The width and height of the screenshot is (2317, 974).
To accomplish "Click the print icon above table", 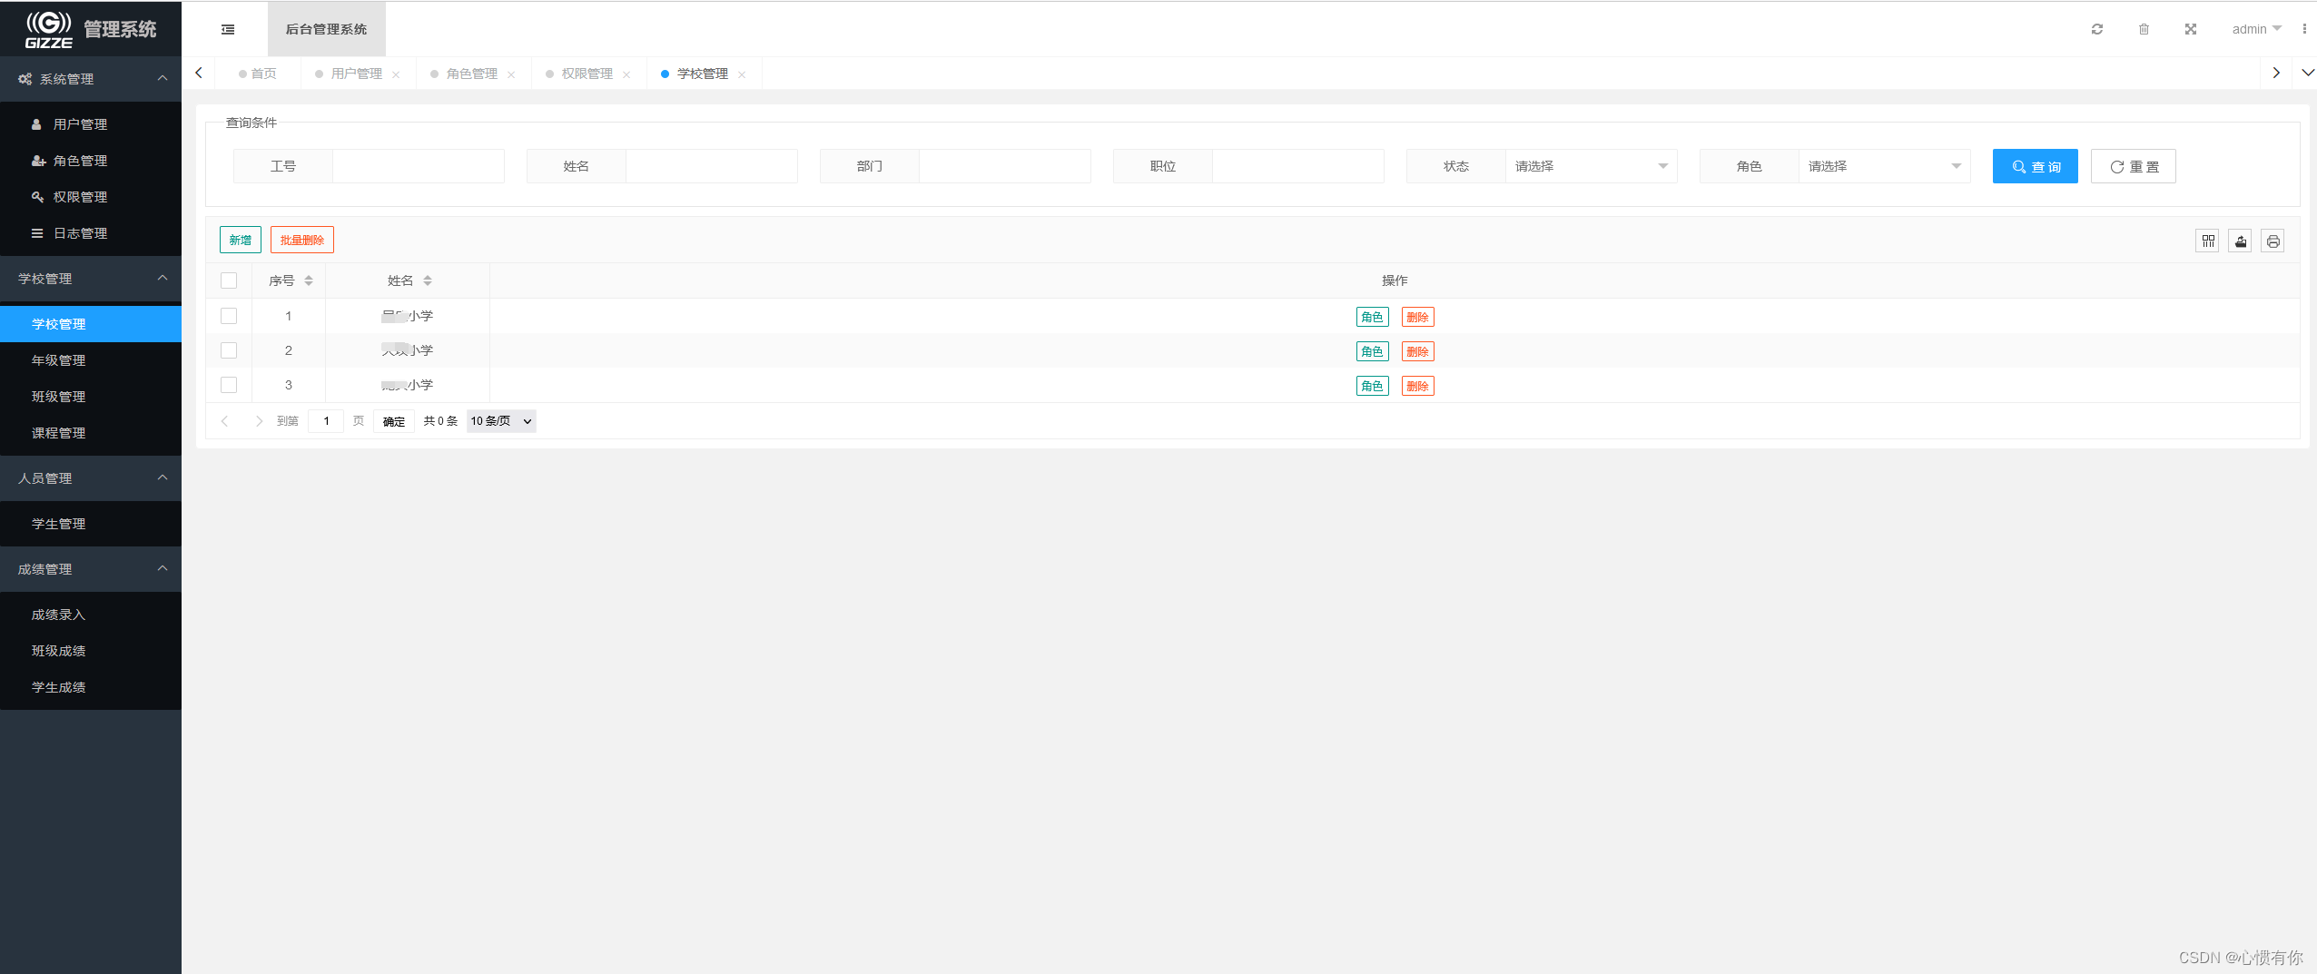I will click(2273, 241).
